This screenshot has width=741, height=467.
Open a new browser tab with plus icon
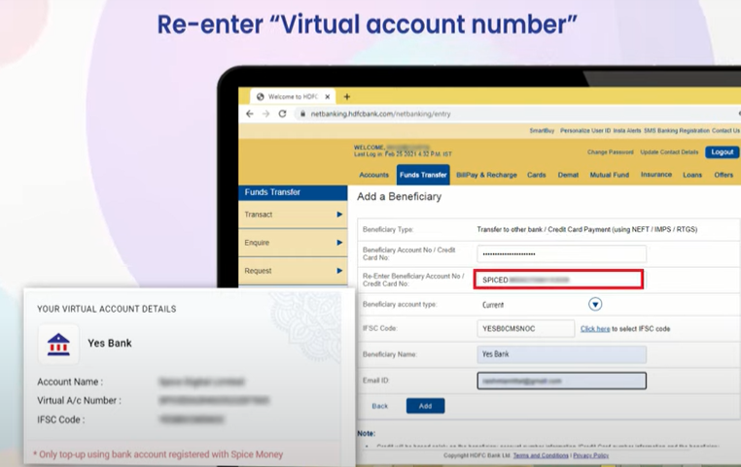pyautogui.click(x=347, y=97)
